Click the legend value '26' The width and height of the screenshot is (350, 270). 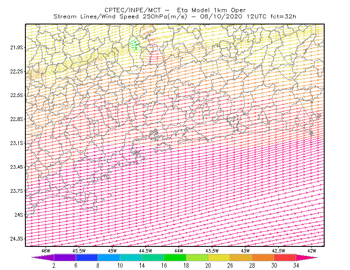(x=230, y=266)
